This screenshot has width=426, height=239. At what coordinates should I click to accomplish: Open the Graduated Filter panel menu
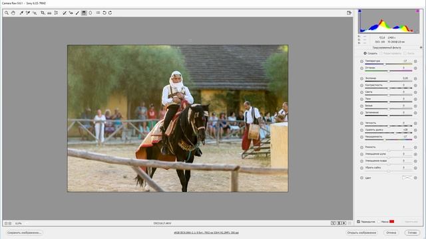pos(421,47)
